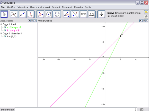Click the Undo arrow button
The height and width of the screenshot is (111, 150).
[x=146, y=12]
